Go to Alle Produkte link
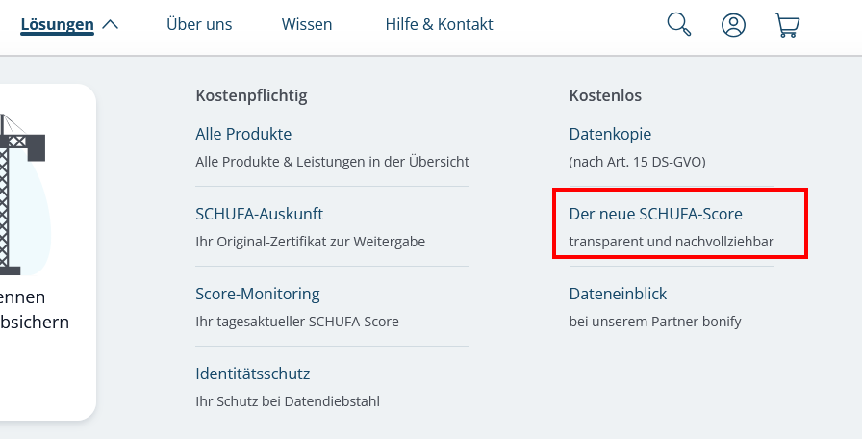This screenshot has height=439, width=862. (243, 134)
